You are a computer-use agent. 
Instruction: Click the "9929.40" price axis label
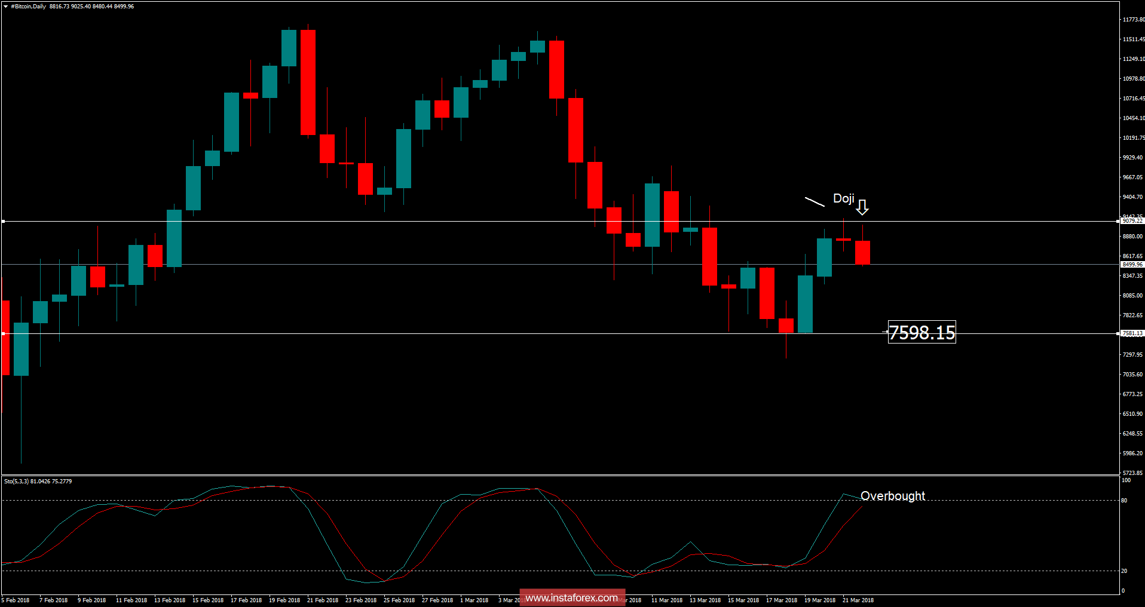[x=1132, y=158]
